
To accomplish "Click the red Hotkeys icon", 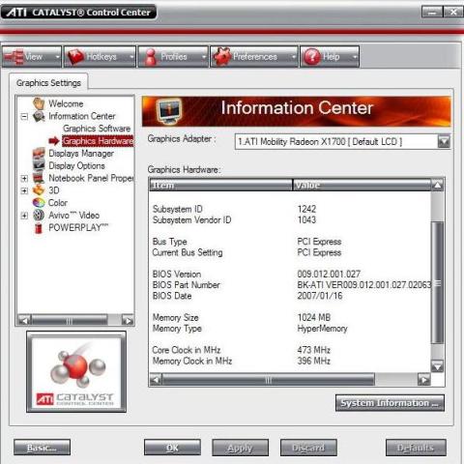I will click(x=75, y=57).
